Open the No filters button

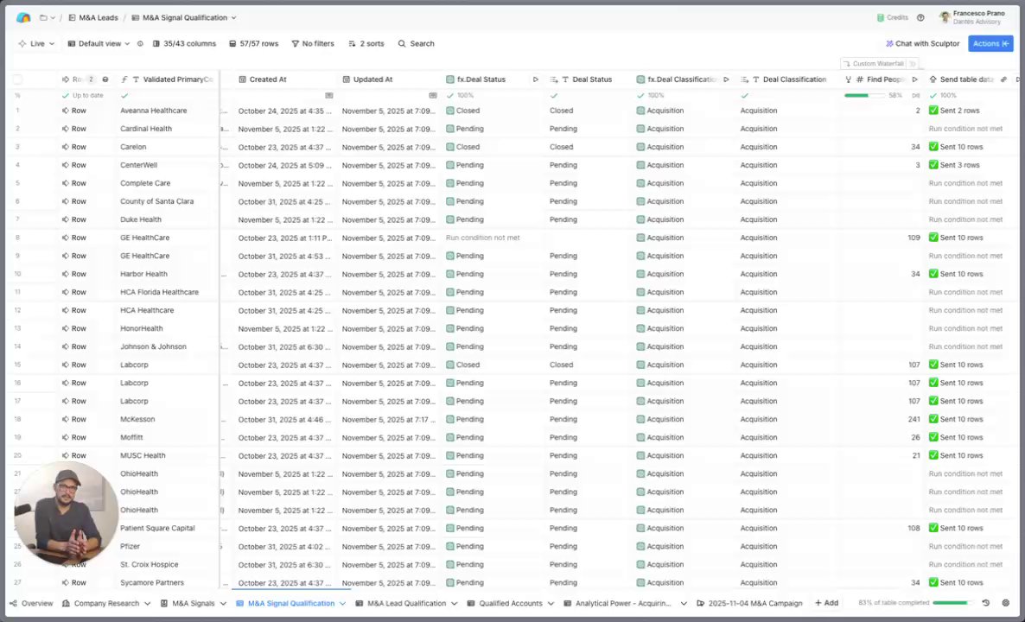tap(313, 44)
